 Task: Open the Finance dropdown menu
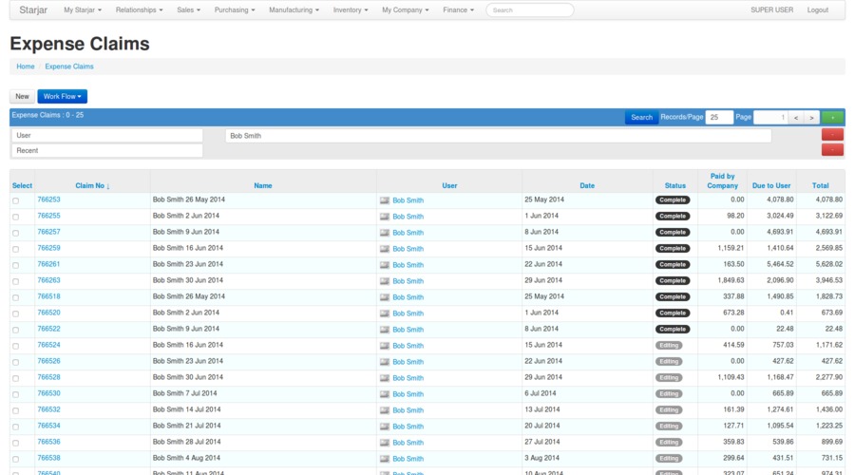tap(458, 9)
